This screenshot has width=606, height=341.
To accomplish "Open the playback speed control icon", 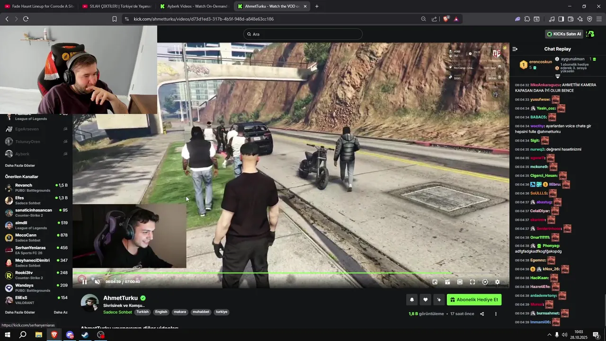I will (x=485, y=282).
